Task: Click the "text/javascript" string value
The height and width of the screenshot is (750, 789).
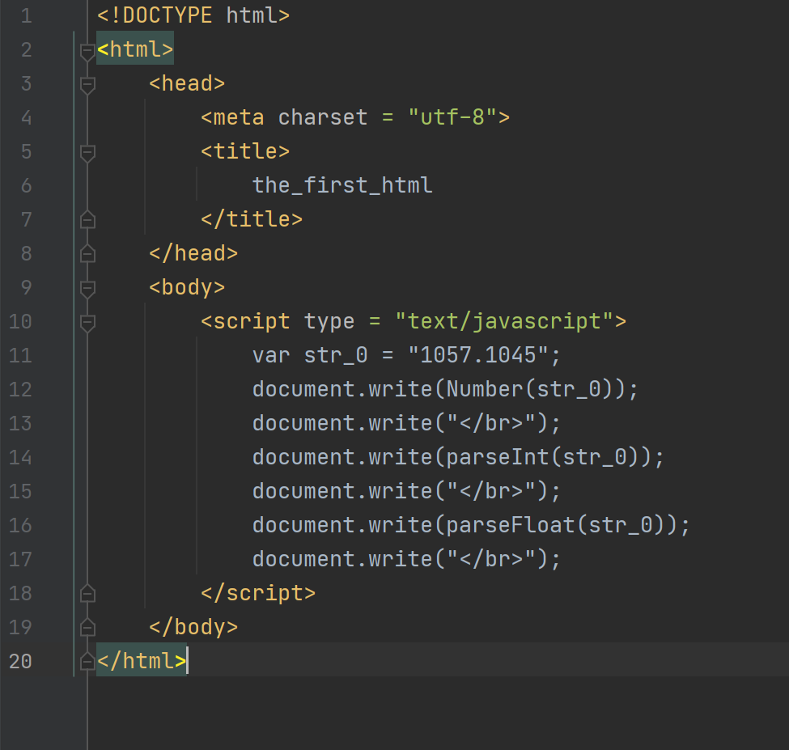Action: pos(504,321)
